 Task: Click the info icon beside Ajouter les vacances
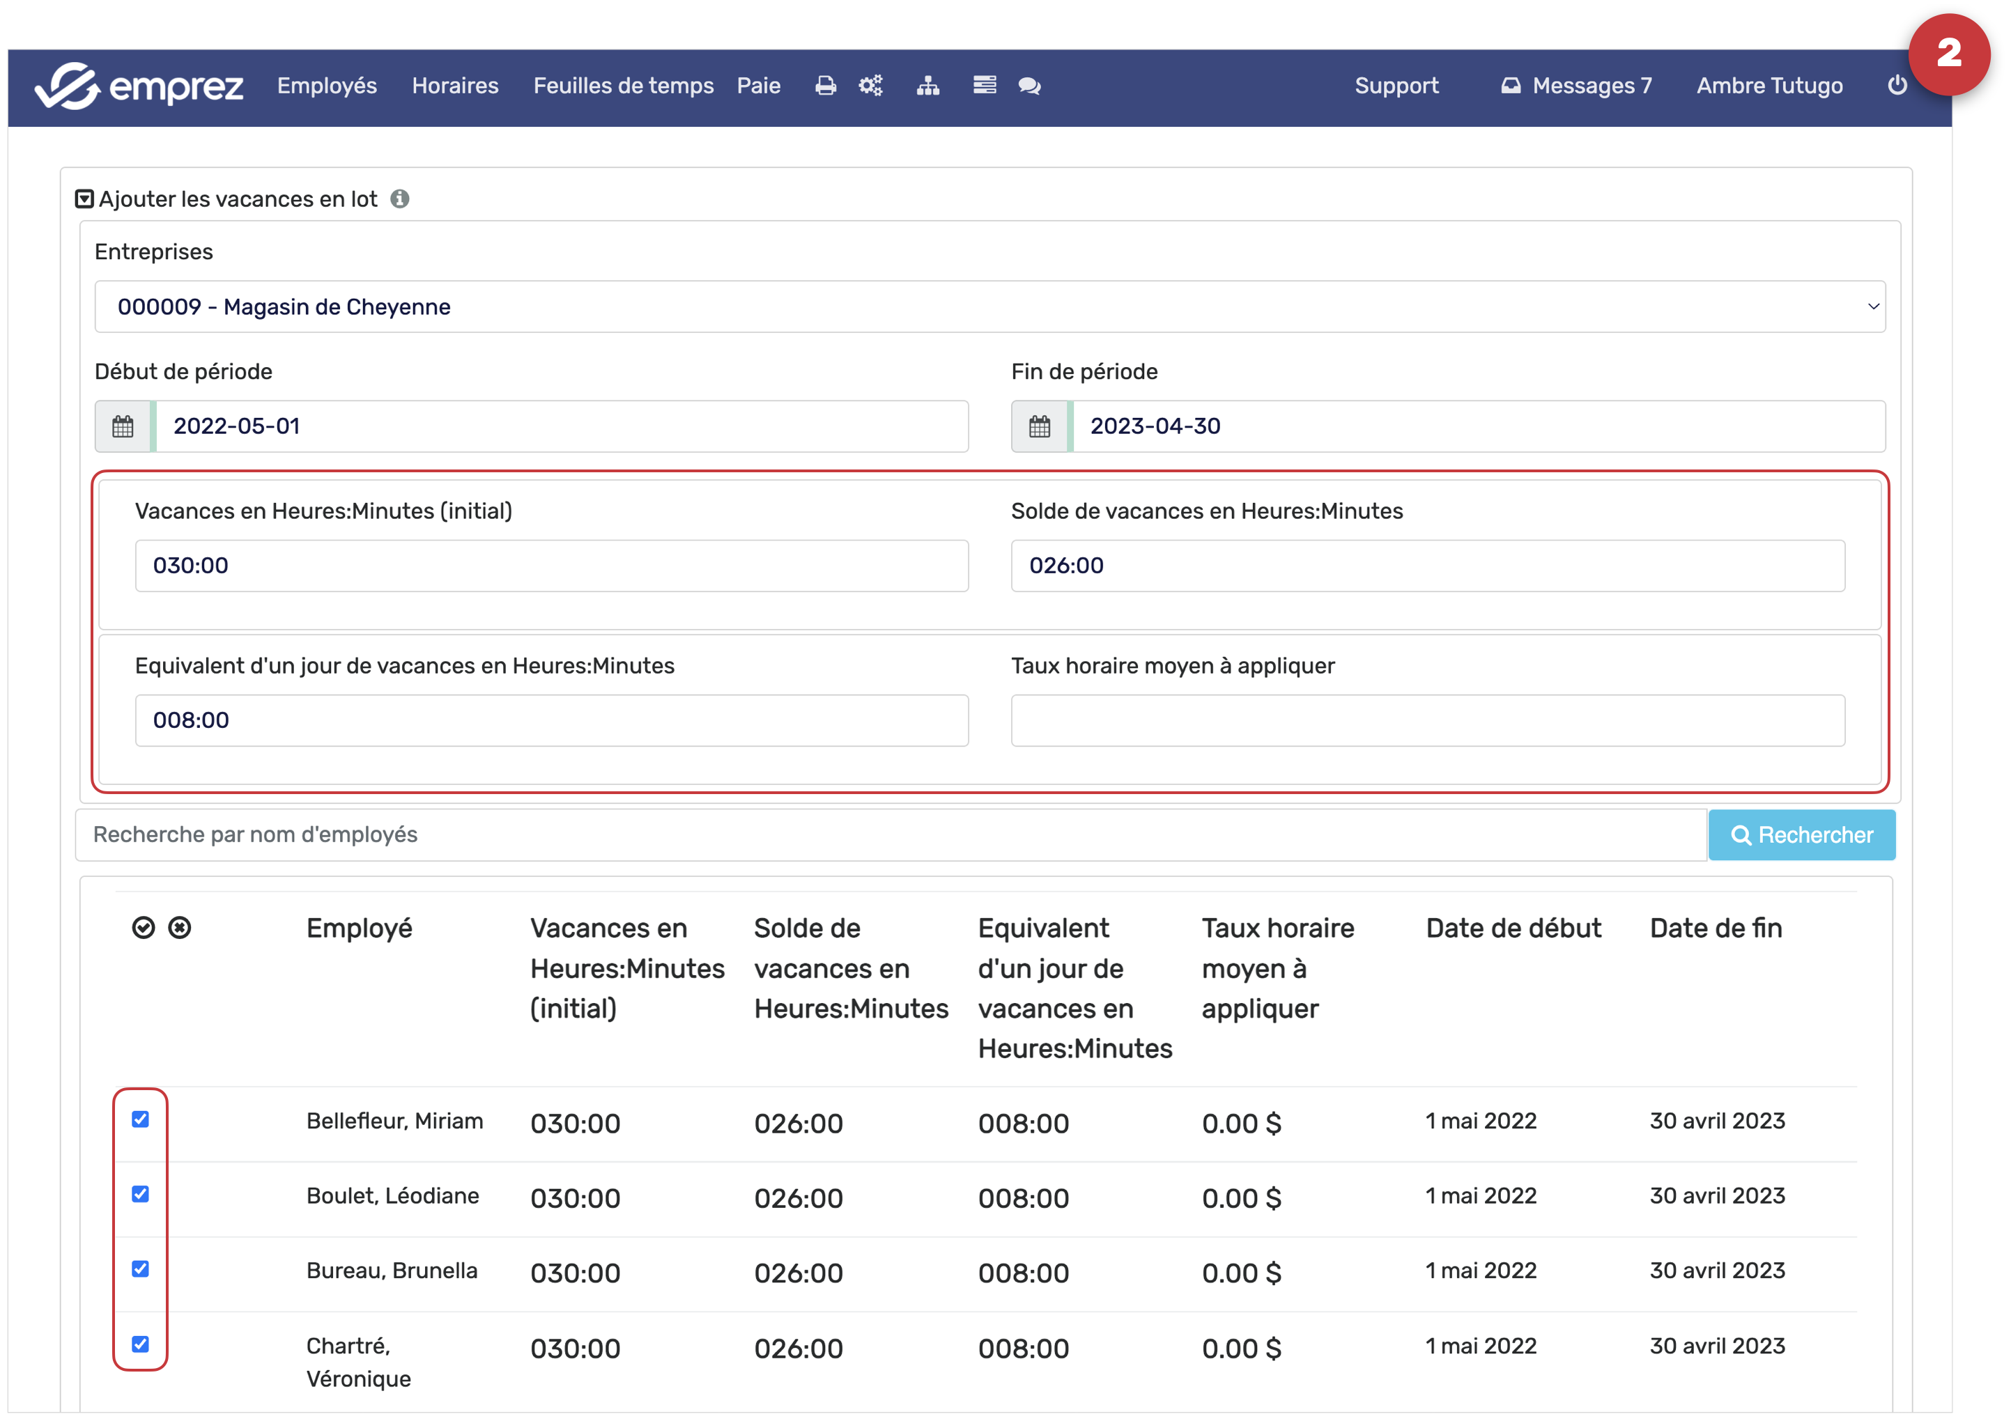[399, 200]
